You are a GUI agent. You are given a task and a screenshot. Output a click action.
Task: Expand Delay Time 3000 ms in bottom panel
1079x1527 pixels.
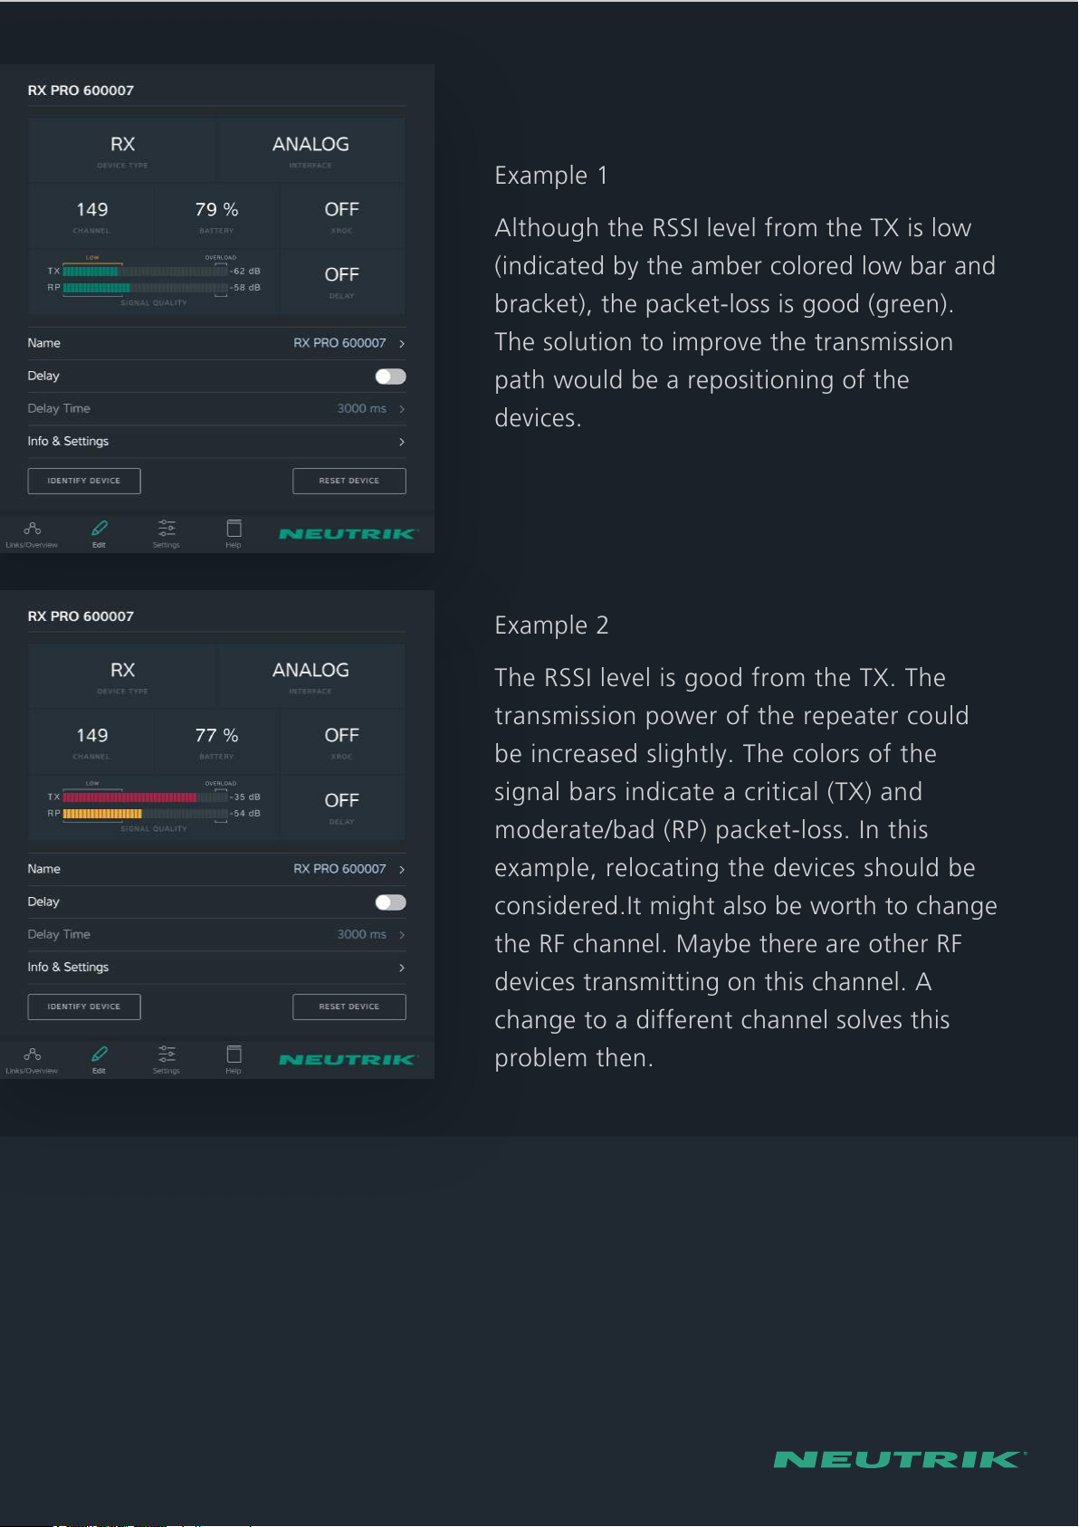coord(216,935)
